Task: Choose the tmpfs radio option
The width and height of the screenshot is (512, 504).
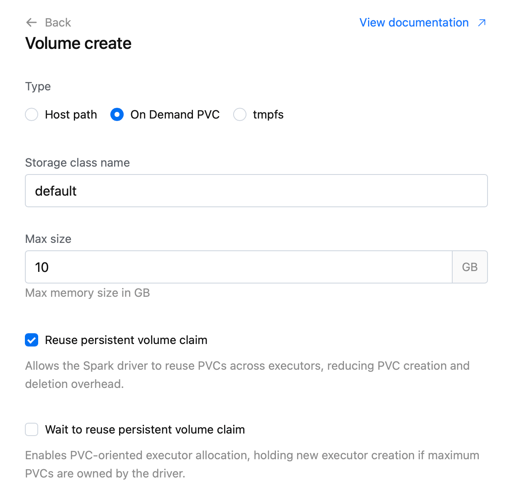Action: [240, 114]
